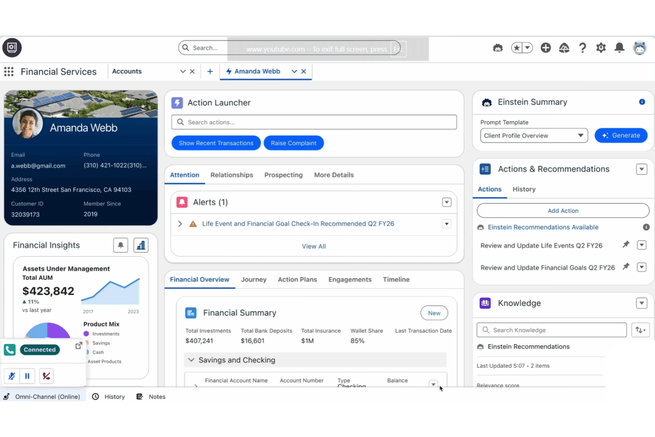Screen dimensions: 655x437
Task: Open the Knowledge panel dropdown menu
Action: [642, 303]
